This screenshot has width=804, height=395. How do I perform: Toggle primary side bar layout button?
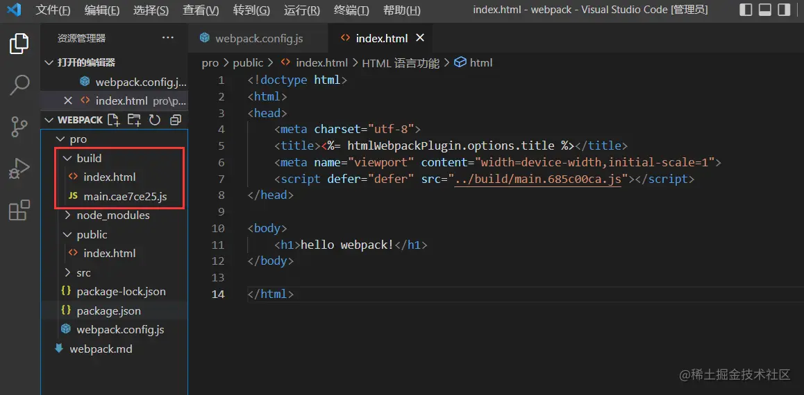point(746,10)
